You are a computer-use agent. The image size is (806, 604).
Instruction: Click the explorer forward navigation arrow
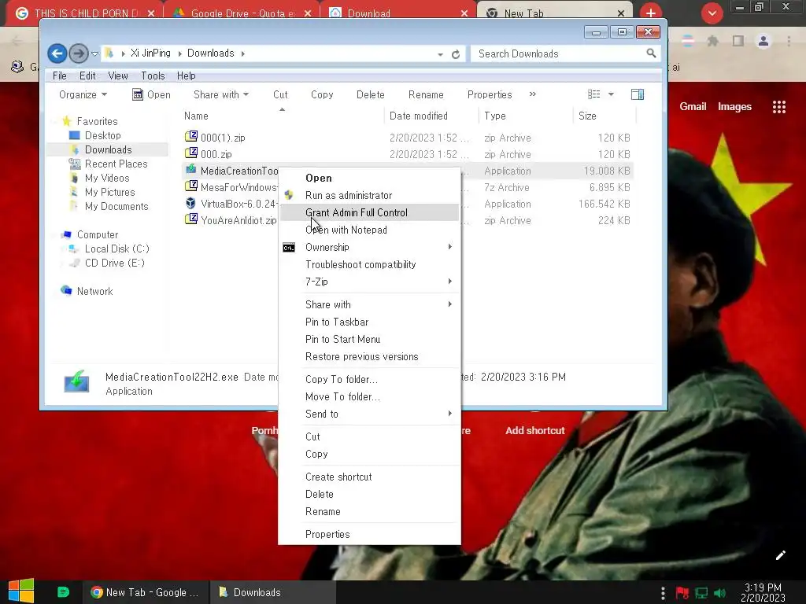pos(78,53)
